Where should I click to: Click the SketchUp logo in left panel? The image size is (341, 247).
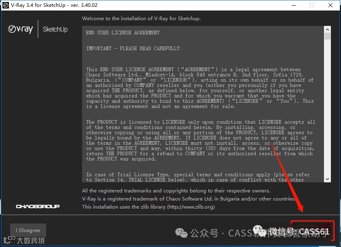coord(55,29)
